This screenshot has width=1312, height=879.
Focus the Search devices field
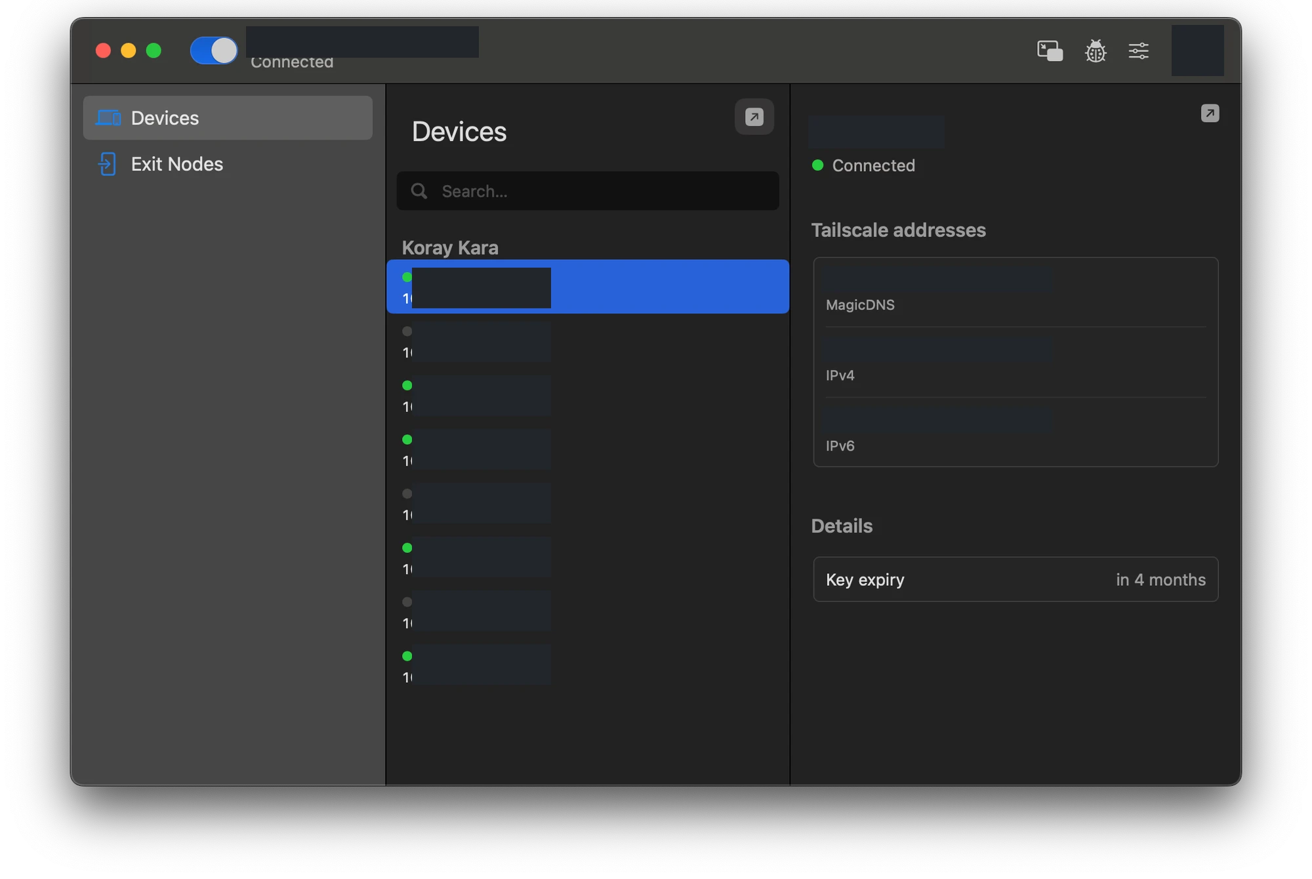(588, 191)
